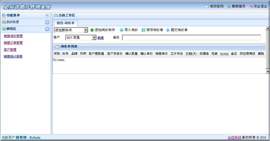The image size is (270, 141).
Task: Click the 保存询价单 floppy disk icon
Action: coord(143,30)
